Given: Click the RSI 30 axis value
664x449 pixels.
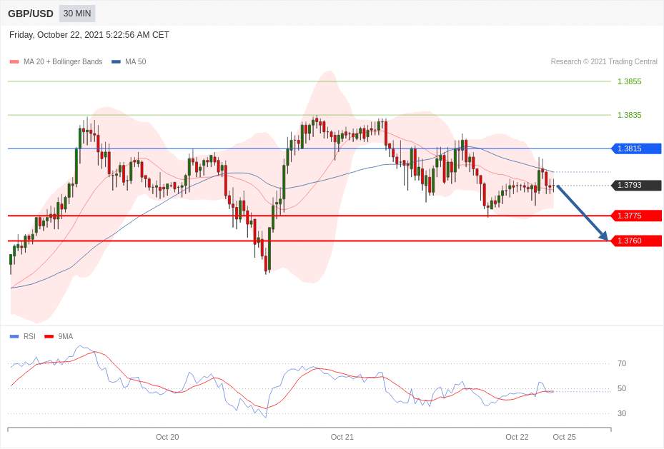Looking at the screenshot, I should pos(622,413).
